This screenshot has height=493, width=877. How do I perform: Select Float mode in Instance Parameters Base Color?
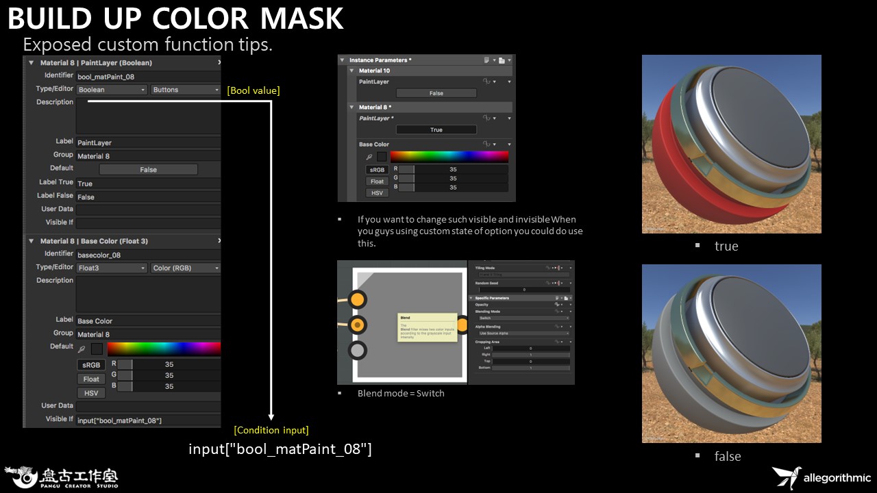coord(377,181)
